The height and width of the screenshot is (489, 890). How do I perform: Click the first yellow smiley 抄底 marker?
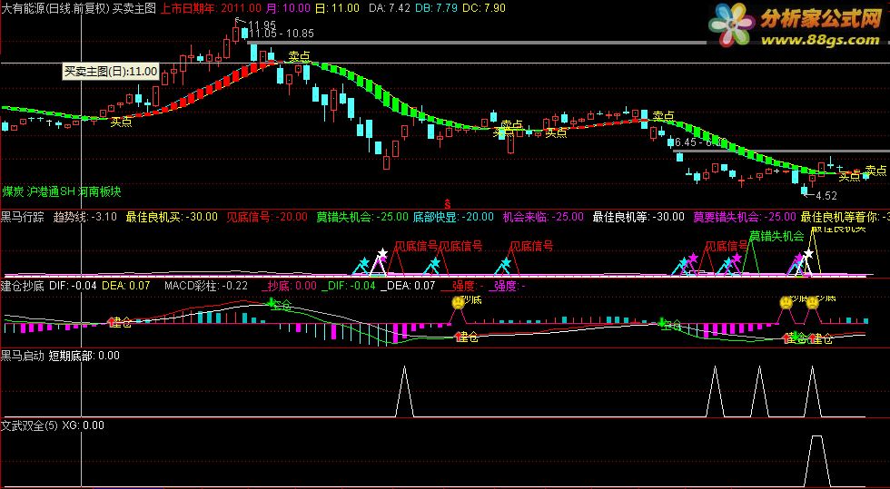click(x=458, y=302)
